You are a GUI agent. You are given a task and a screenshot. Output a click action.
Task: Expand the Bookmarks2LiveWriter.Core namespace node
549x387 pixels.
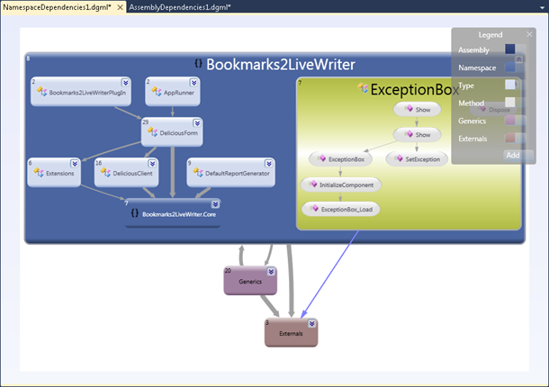click(215, 204)
